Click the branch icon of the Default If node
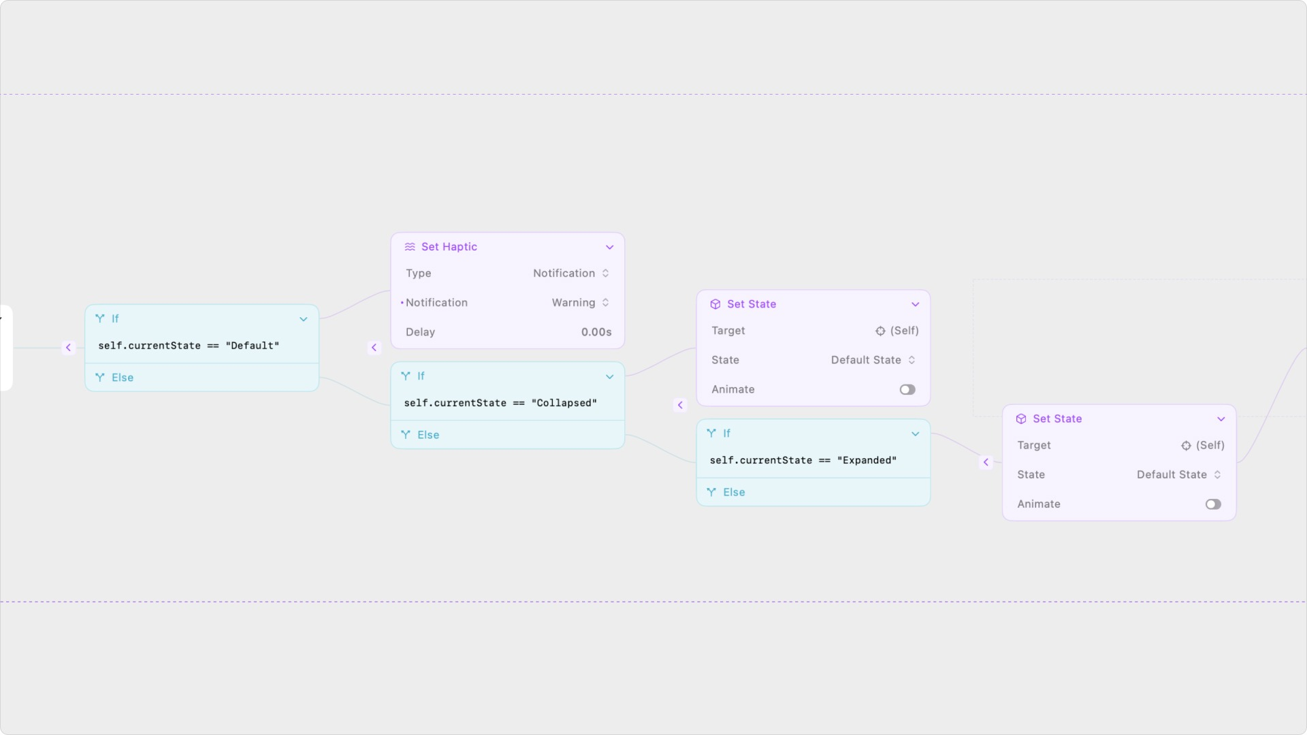This screenshot has width=1307, height=735. tap(100, 318)
